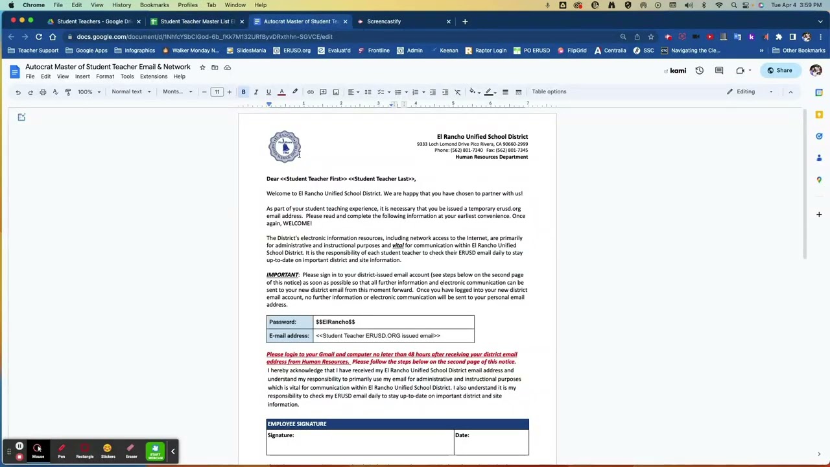Click the Redo icon in the toolbar
Image resolution: width=830 pixels, height=467 pixels.
click(30, 92)
